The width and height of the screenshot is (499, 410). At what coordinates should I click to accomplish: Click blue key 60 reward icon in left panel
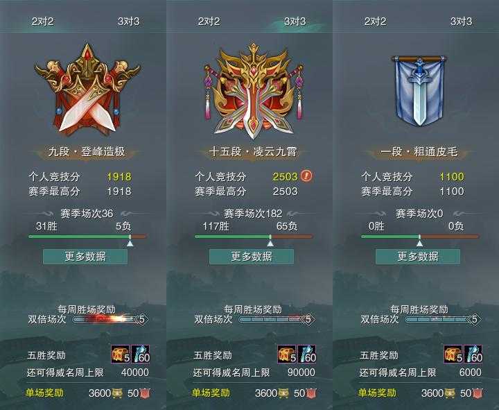click(140, 355)
